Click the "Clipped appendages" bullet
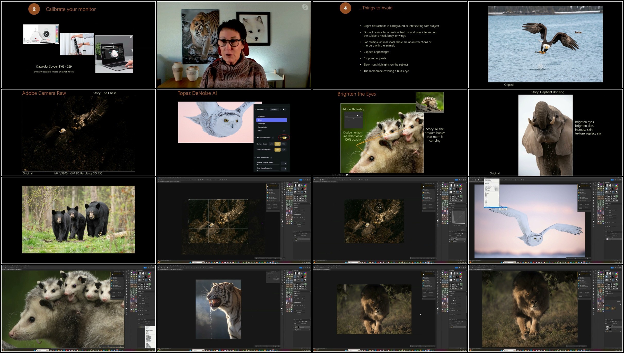The image size is (624, 353). tap(376, 52)
